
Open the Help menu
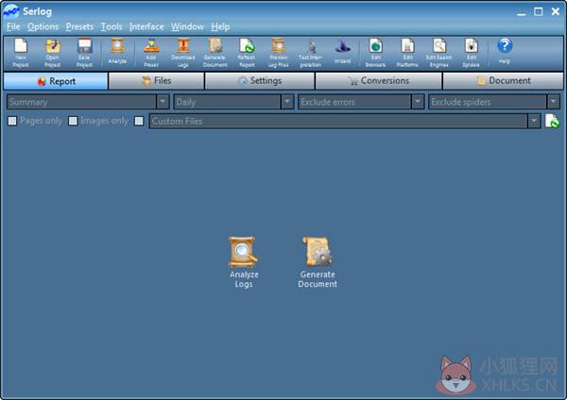[220, 26]
